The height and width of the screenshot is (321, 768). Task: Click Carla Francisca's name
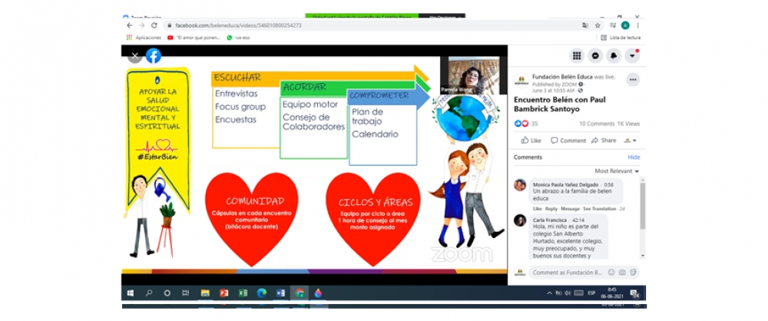pyautogui.click(x=550, y=220)
